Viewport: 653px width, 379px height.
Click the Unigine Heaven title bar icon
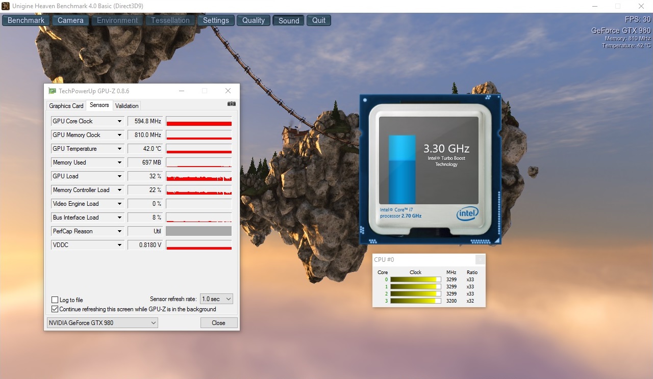(6, 6)
